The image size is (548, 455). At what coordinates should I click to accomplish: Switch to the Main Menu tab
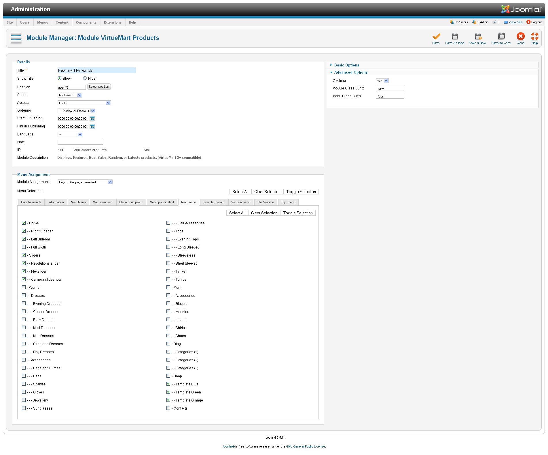(x=78, y=202)
